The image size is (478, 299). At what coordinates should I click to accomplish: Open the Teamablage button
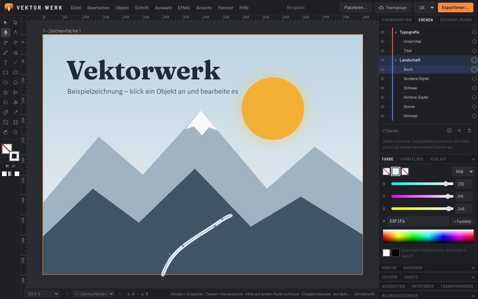[x=393, y=8]
